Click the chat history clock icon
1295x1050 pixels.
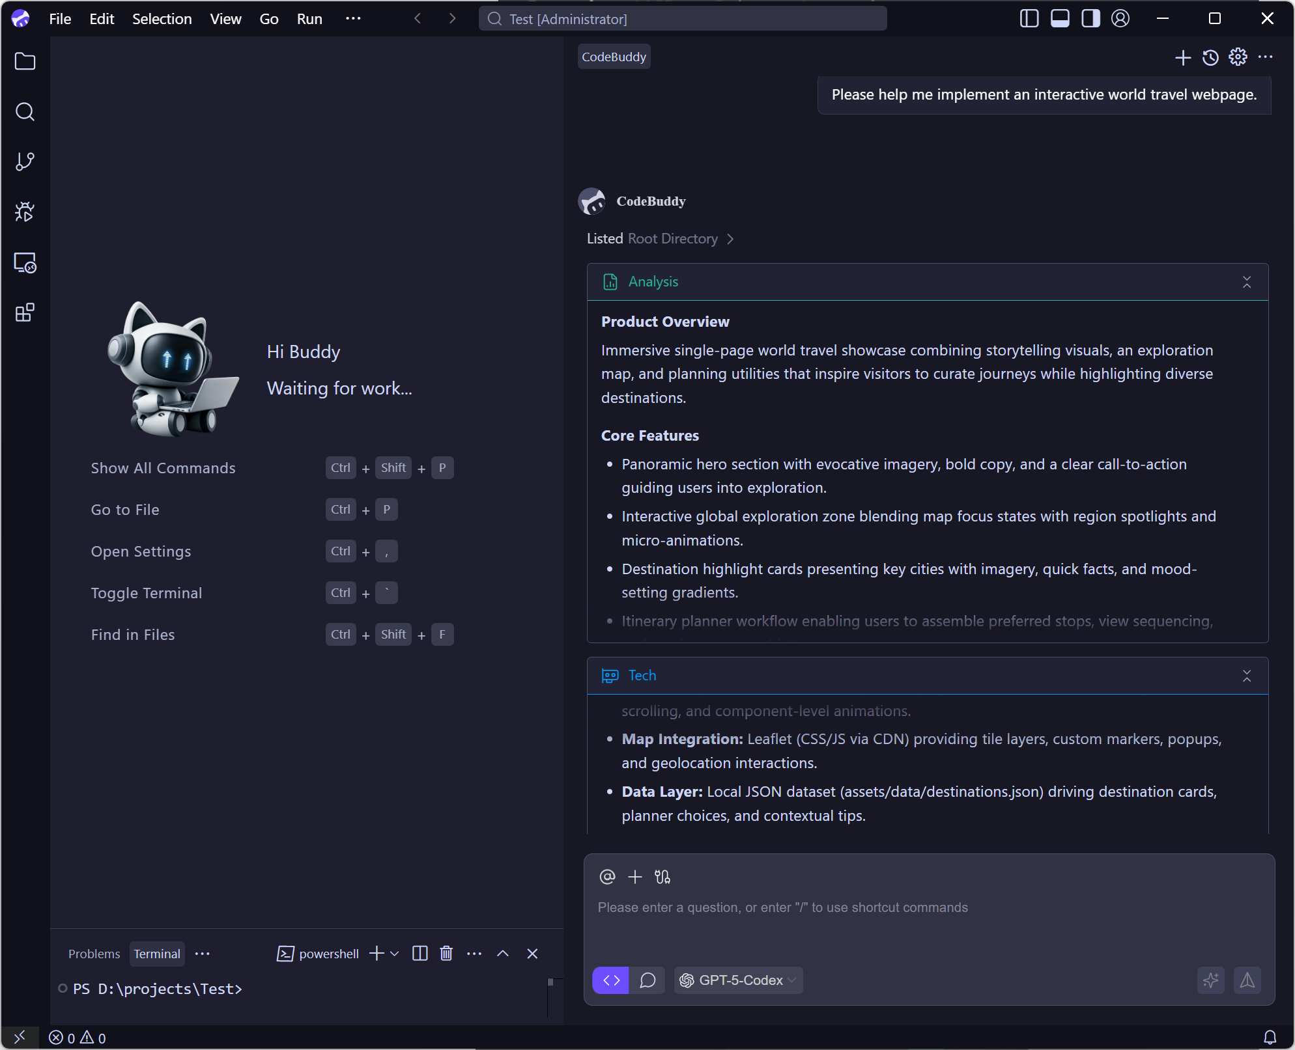pyautogui.click(x=1210, y=57)
